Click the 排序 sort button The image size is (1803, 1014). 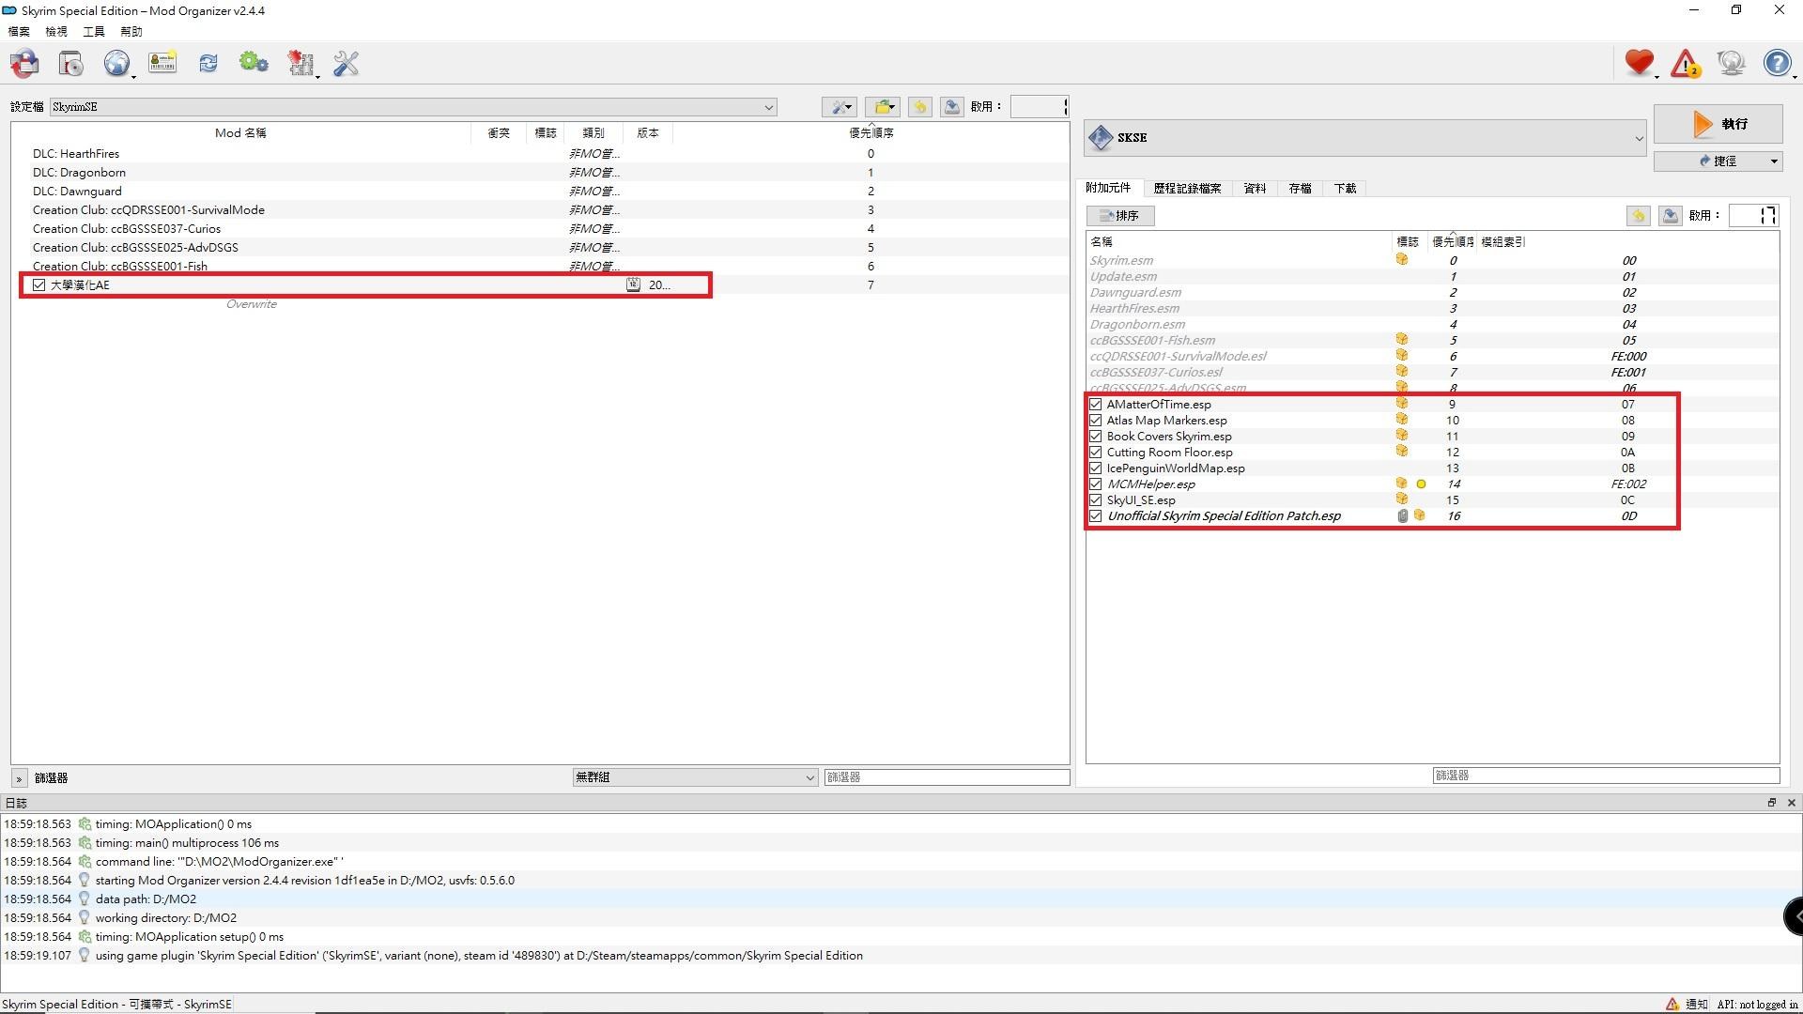tap(1120, 216)
